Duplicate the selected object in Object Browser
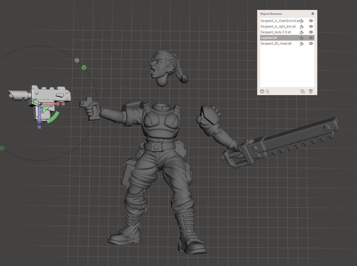 [x=302, y=91]
